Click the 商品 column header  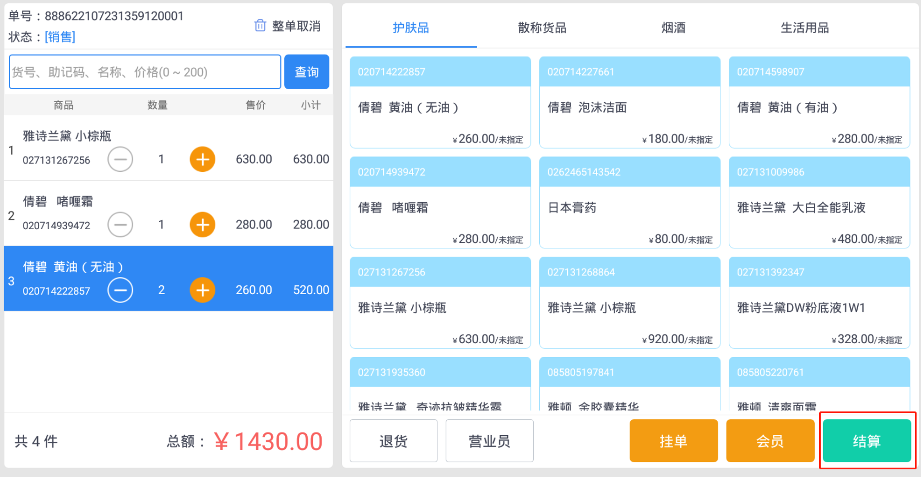point(63,105)
